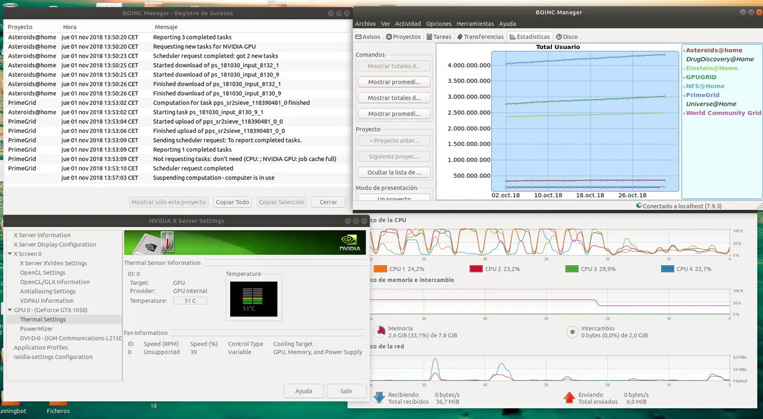Viewport: 763px width, 419px height.
Task: Click the Mensaje column header
Action: coord(250,27)
